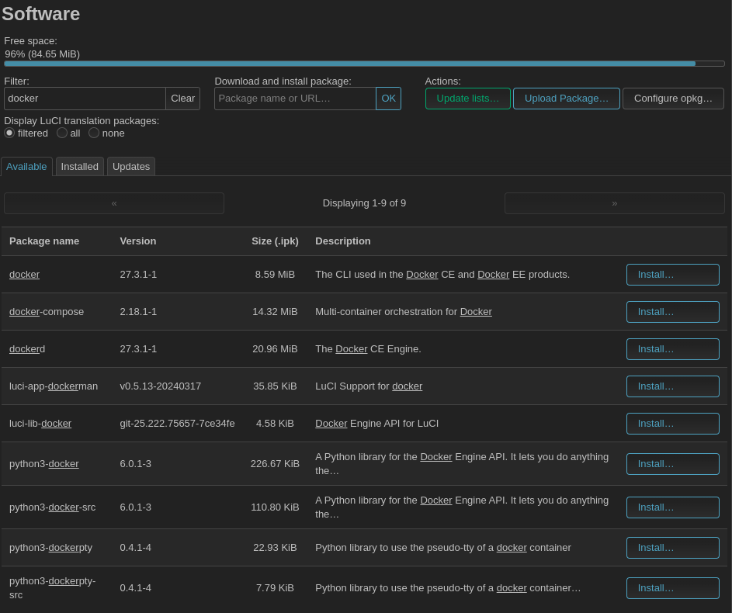The height and width of the screenshot is (613, 732).
Task: Install luci-app-dockerman package
Action: [672, 386]
